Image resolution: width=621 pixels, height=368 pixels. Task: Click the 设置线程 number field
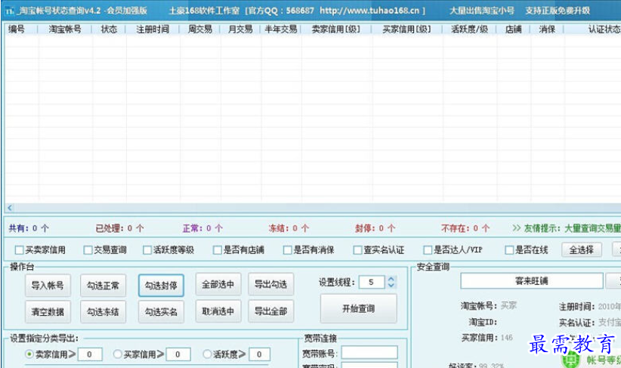click(x=372, y=282)
